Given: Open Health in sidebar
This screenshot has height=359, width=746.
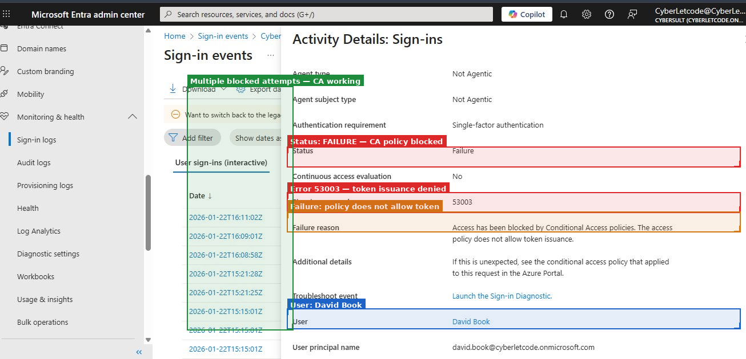Looking at the screenshot, I should (27, 208).
